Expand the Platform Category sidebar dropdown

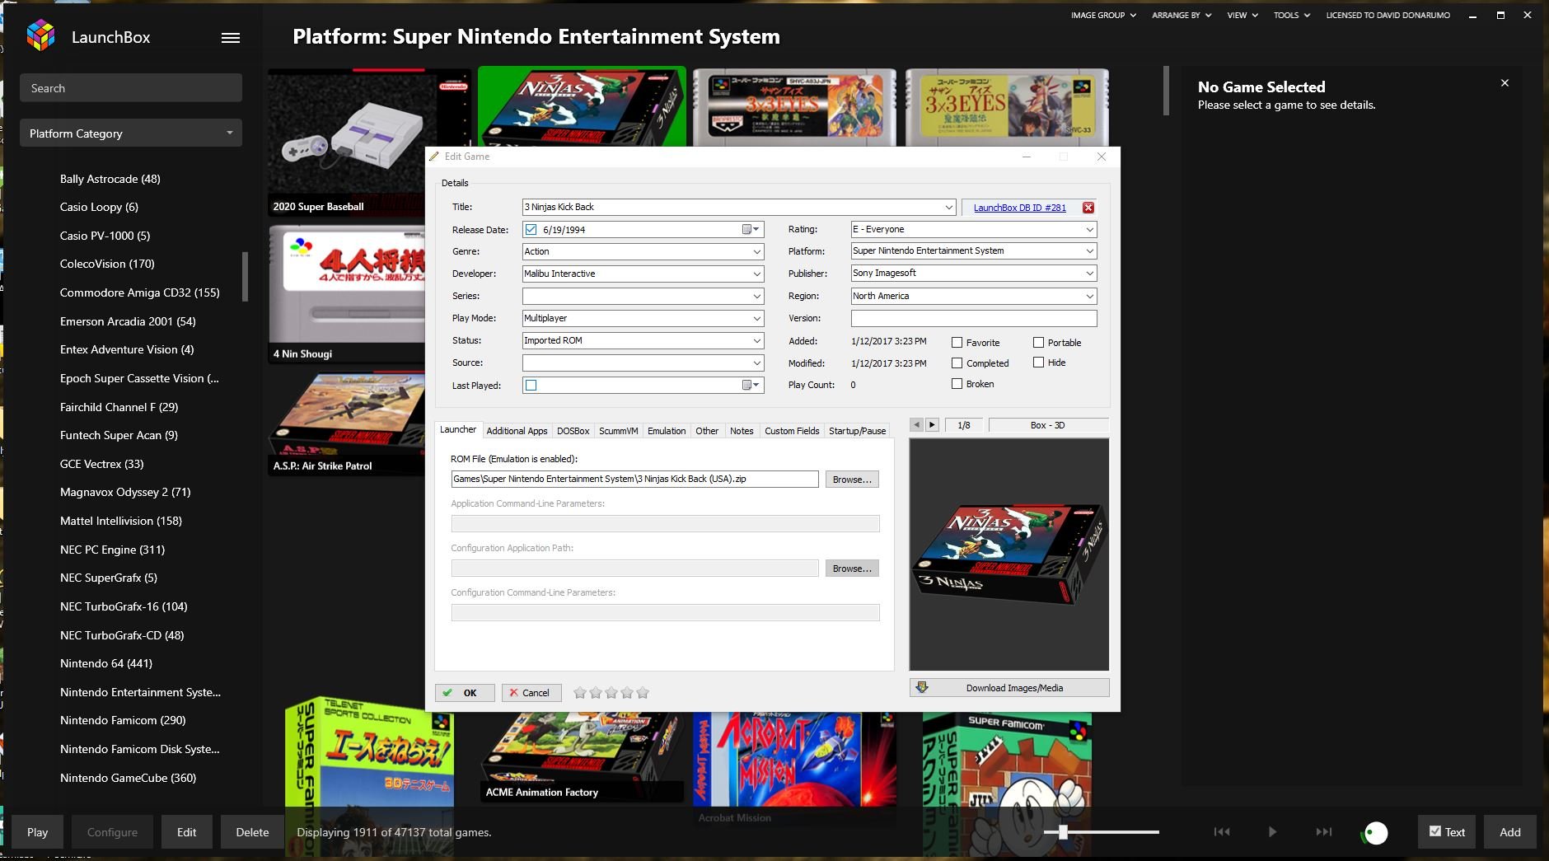[x=131, y=133]
